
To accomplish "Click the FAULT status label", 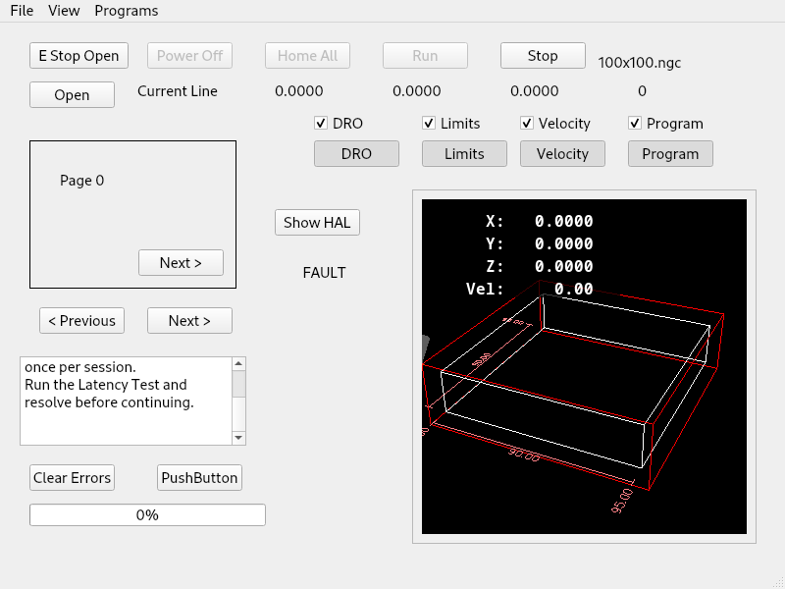I will click(324, 273).
